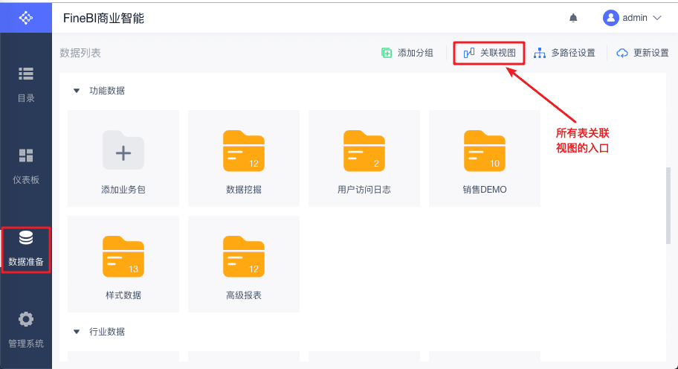Click the 更新设置 cloud icon
The height and width of the screenshot is (369, 678).
pyautogui.click(x=622, y=53)
